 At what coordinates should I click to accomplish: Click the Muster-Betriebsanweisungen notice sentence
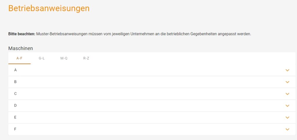point(144,34)
